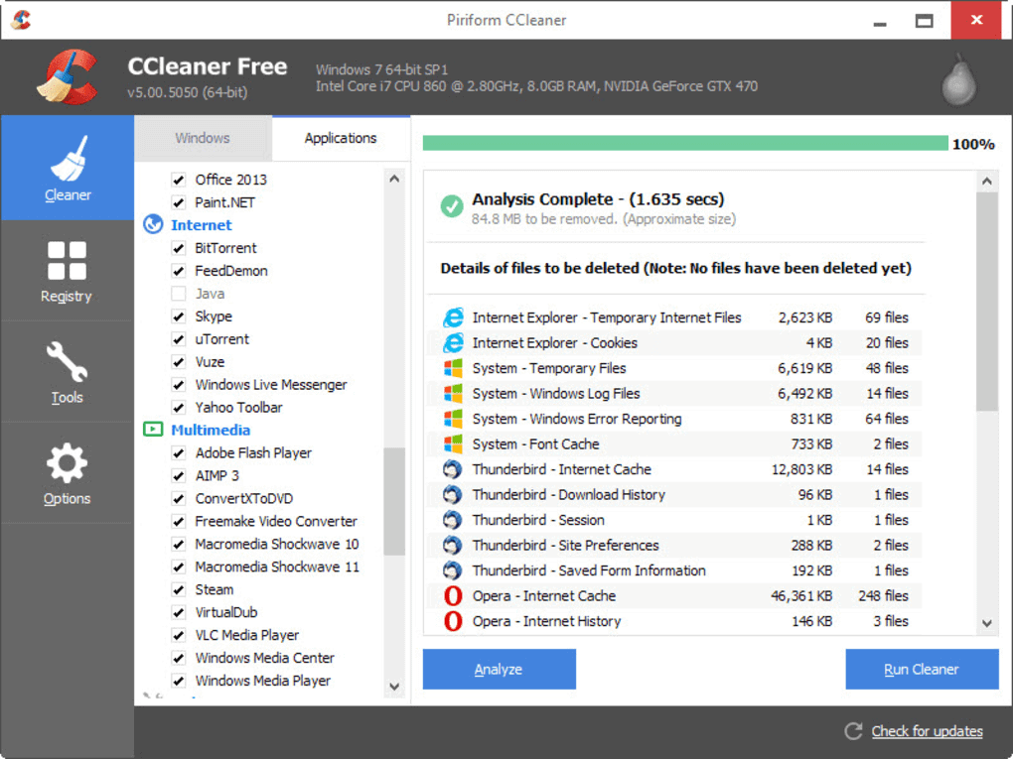Viewport: 1013px width, 759px height.
Task: Select the Applications tab
Action: tap(341, 138)
